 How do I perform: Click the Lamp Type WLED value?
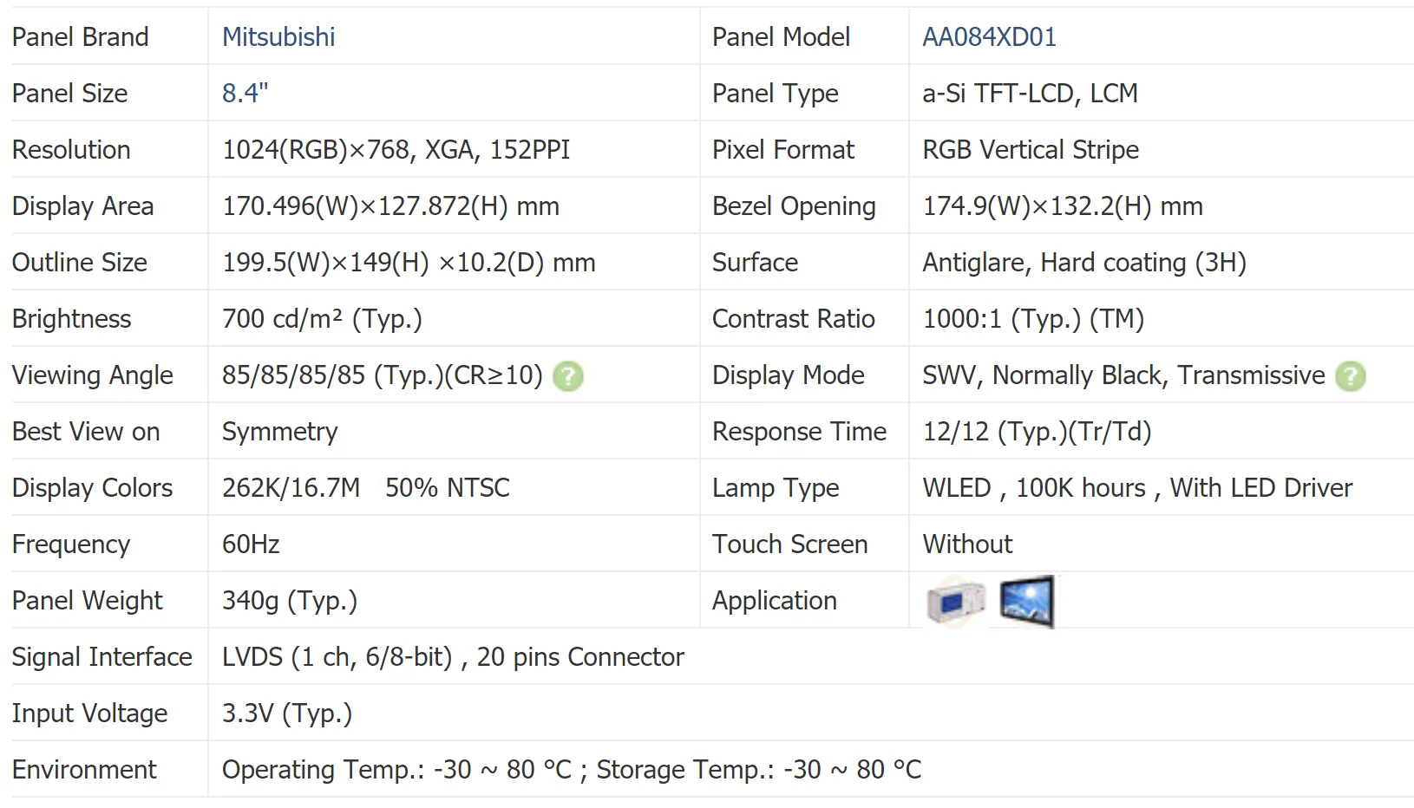coord(1137,488)
